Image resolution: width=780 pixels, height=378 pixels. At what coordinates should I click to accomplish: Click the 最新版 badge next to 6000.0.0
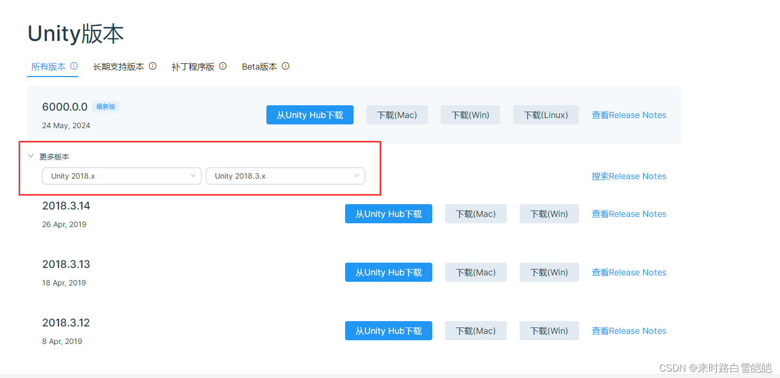coord(106,106)
